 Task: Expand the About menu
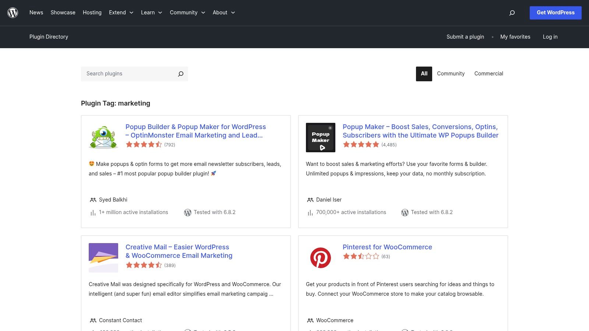224,13
